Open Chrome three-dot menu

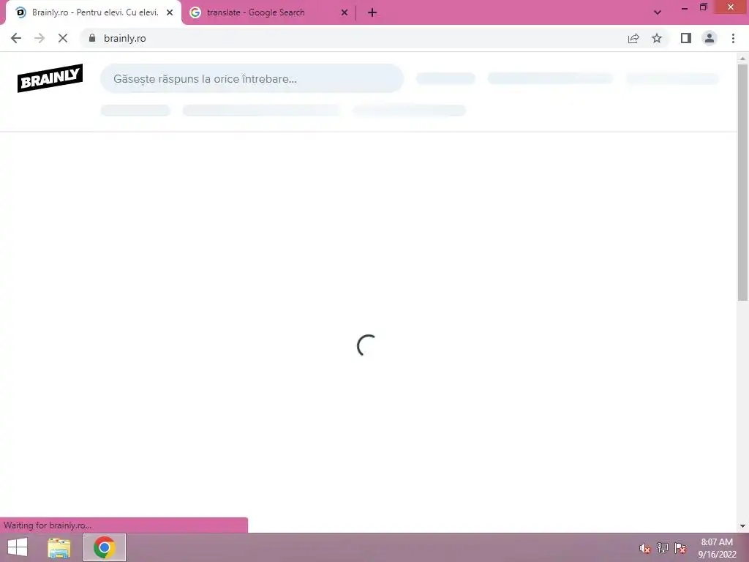733,38
